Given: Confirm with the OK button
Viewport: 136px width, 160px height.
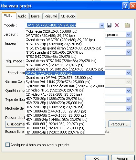Looking at the screenshot, I should pos(97,158).
